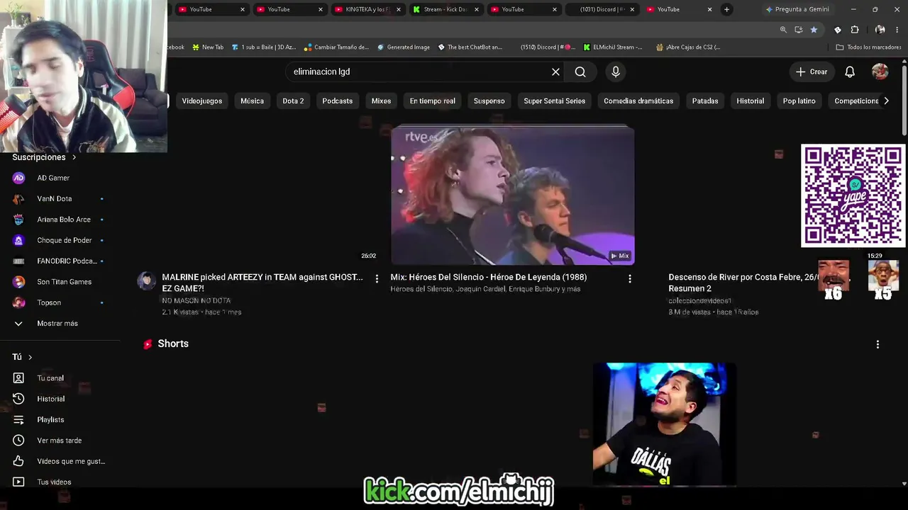Open Ver más tarde list
Viewport: 908px width, 510px height.
[x=60, y=441]
